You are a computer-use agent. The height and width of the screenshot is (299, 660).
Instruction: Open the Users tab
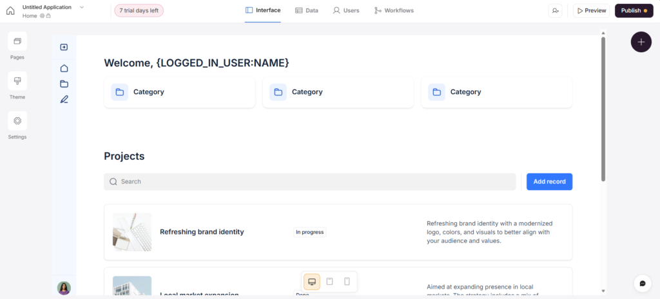click(346, 11)
